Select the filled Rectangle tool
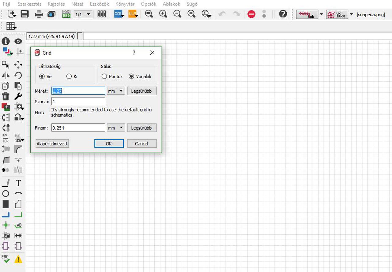This screenshot has width=392, height=272. tap(6, 204)
